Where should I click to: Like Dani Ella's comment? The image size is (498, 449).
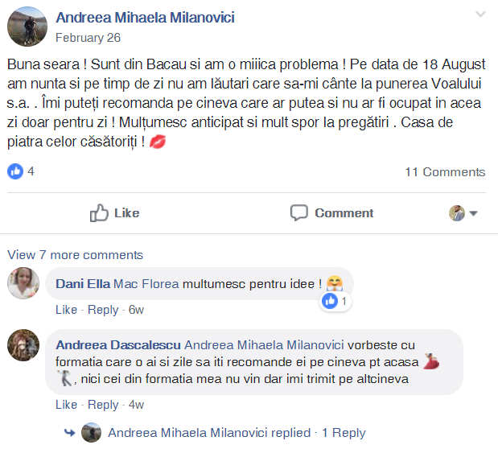(66, 310)
